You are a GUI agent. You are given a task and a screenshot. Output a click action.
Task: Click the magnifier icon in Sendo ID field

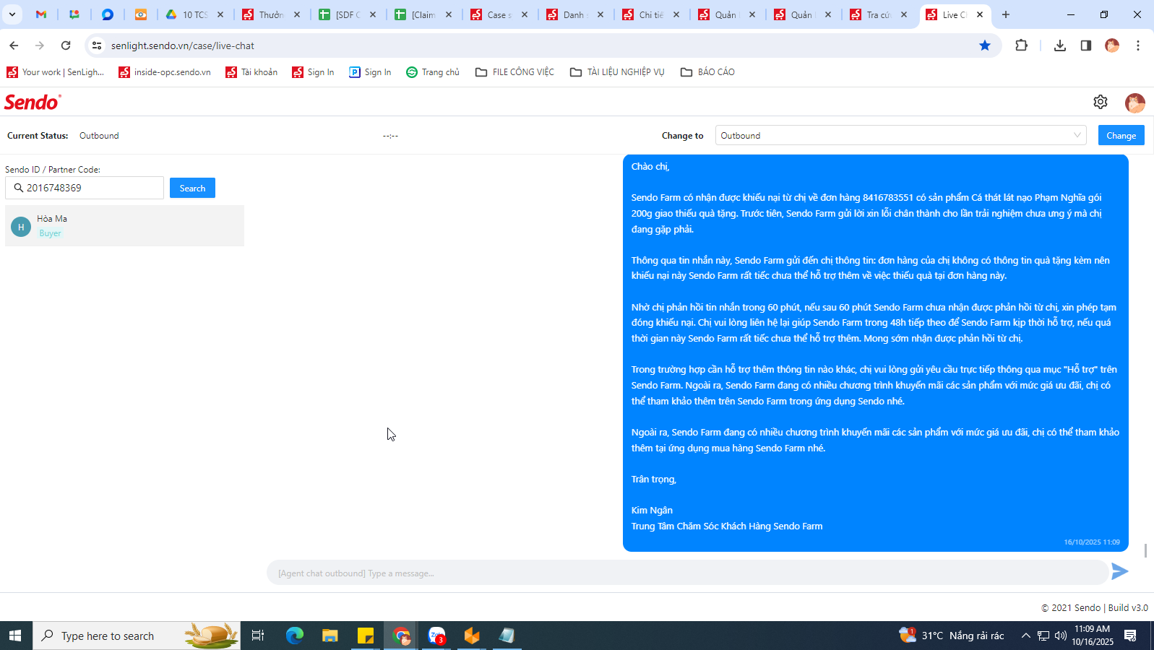coord(19,188)
